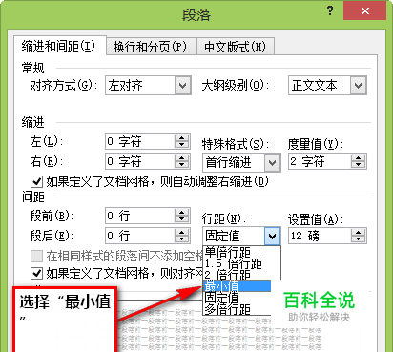Increase 段前 spacing with up arrow
The height and width of the screenshot is (352, 393).
click(x=182, y=213)
